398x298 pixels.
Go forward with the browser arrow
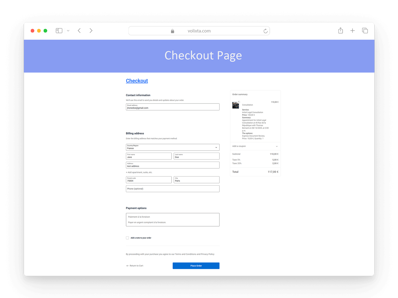91,30
